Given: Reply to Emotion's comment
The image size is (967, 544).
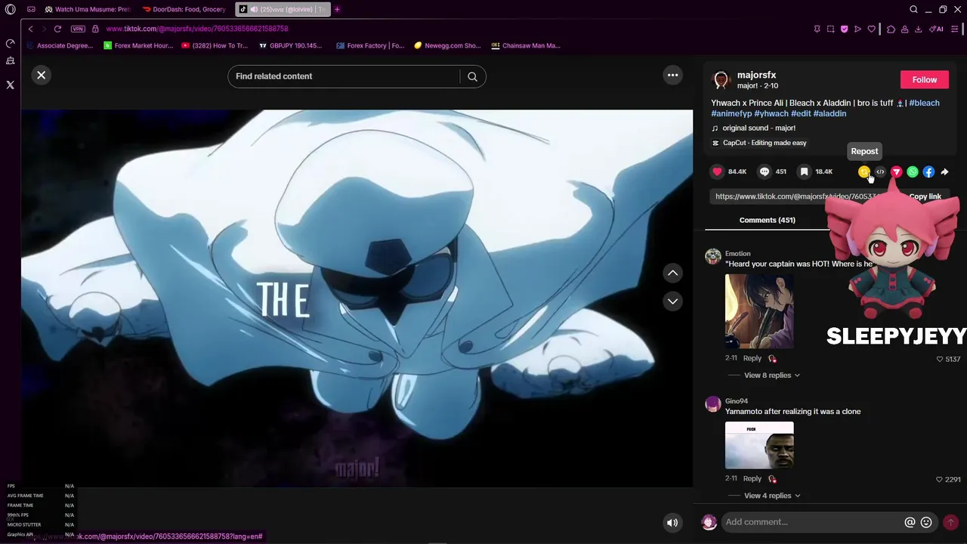Looking at the screenshot, I should [752, 358].
